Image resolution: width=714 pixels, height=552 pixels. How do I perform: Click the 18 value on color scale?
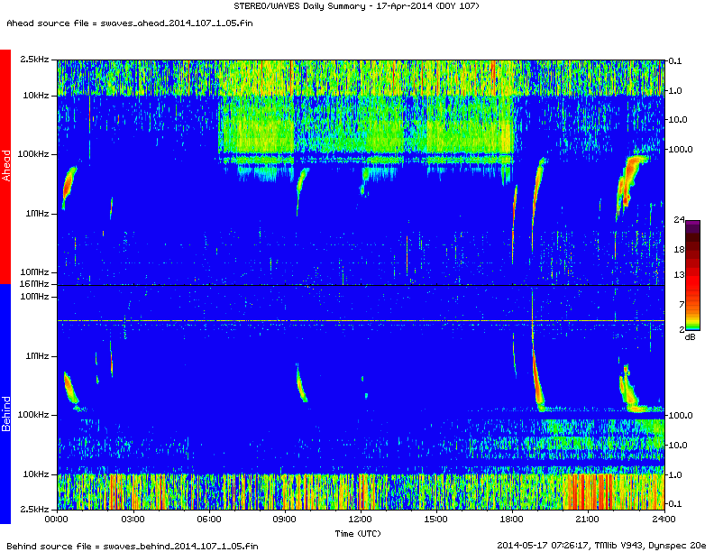680,249
